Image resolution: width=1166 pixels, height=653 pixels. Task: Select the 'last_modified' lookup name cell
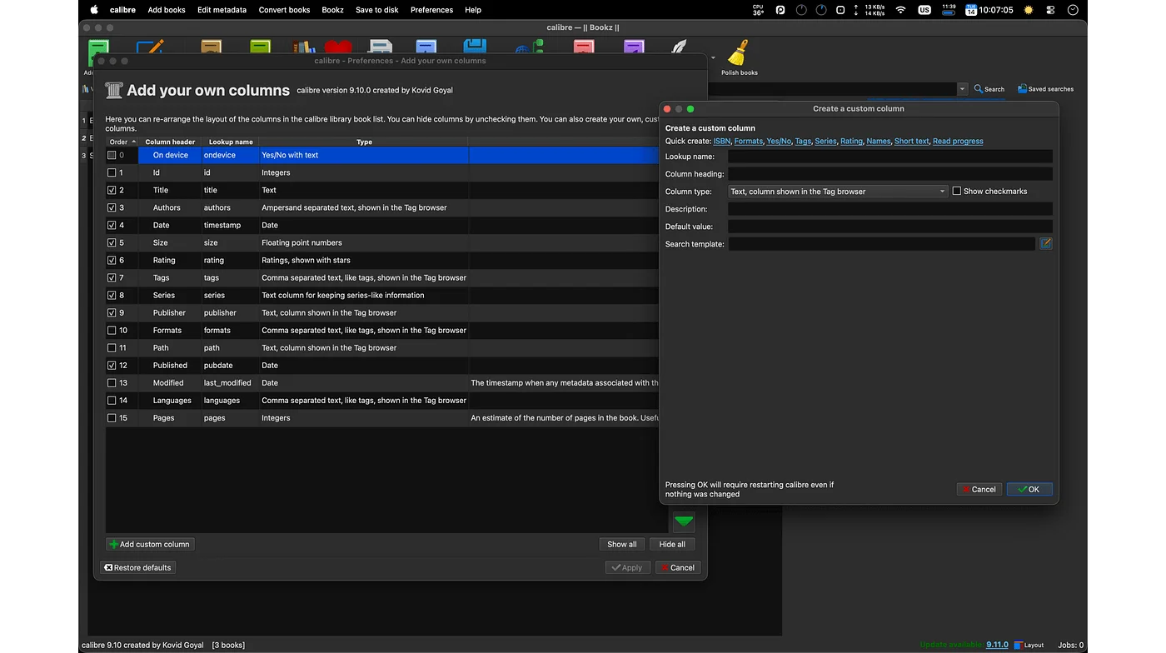[x=230, y=382]
